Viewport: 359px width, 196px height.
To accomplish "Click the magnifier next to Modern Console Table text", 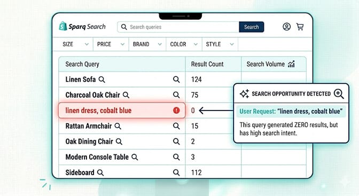I will 135,157.
